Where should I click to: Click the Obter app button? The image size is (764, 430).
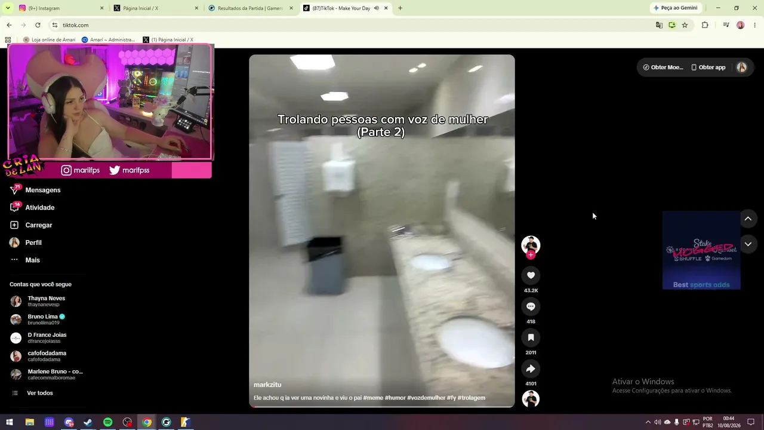pos(708,67)
